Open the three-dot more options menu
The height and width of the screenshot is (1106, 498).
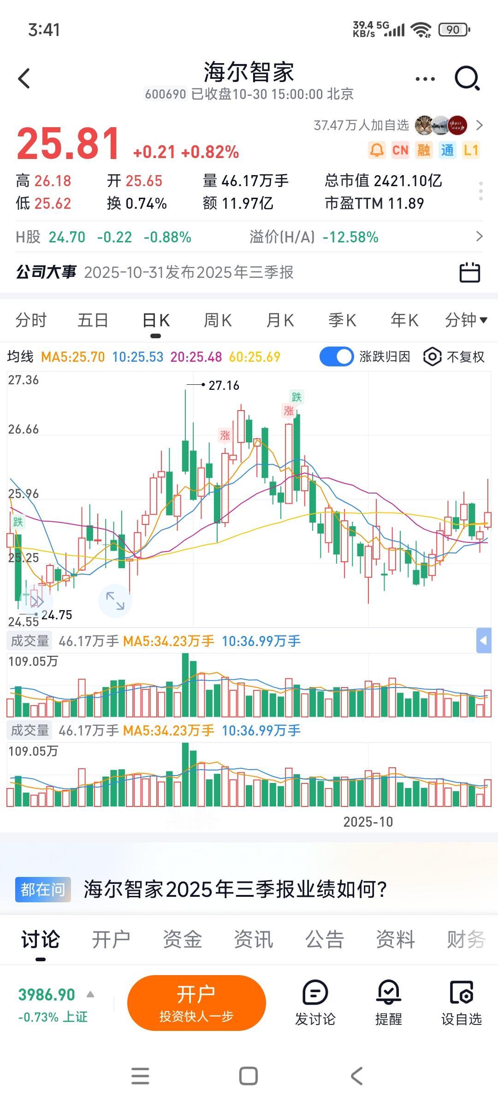click(x=425, y=79)
